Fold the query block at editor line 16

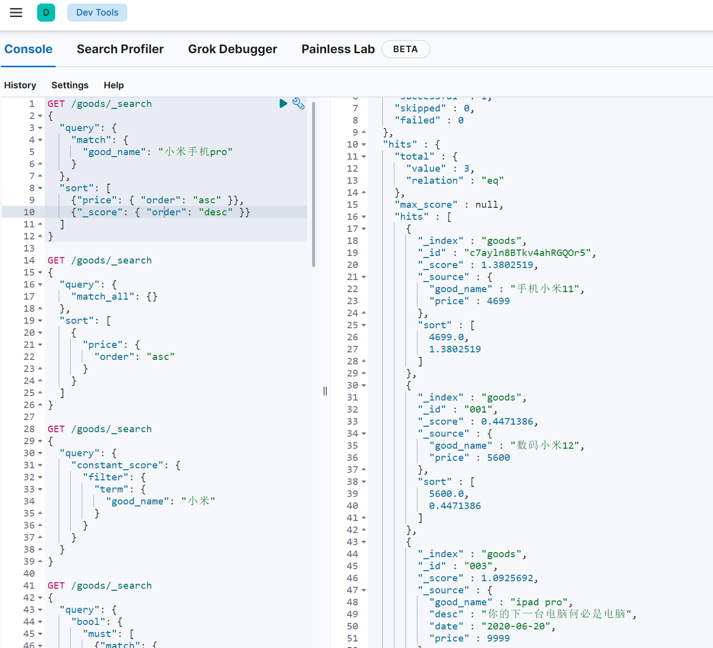click(40, 285)
